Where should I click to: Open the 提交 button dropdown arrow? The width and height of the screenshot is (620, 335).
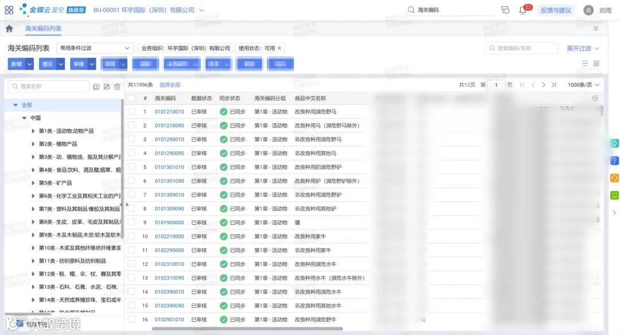tap(60, 64)
